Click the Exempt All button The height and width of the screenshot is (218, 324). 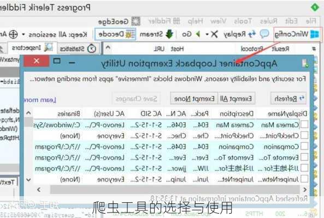click(x=236, y=99)
